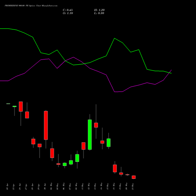Select the open value O: 1.10
This screenshot has height=196, width=196.
[68, 13]
